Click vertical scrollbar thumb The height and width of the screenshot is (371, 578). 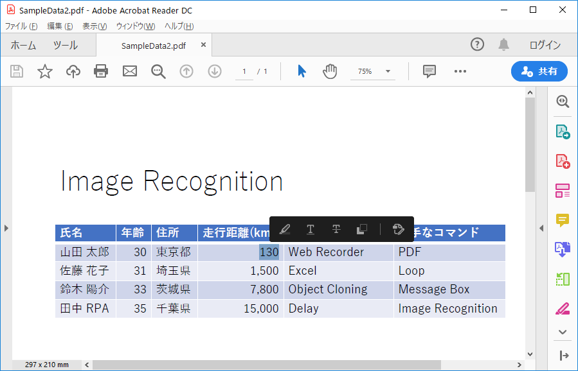pos(530,144)
